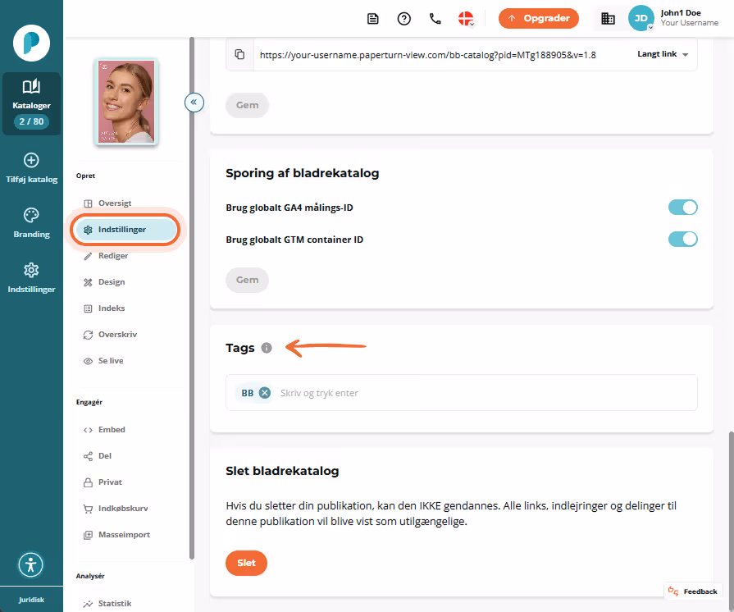Open the Kataloger section
Image resolution: width=734 pixels, height=612 pixels.
[x=31, y=103]
